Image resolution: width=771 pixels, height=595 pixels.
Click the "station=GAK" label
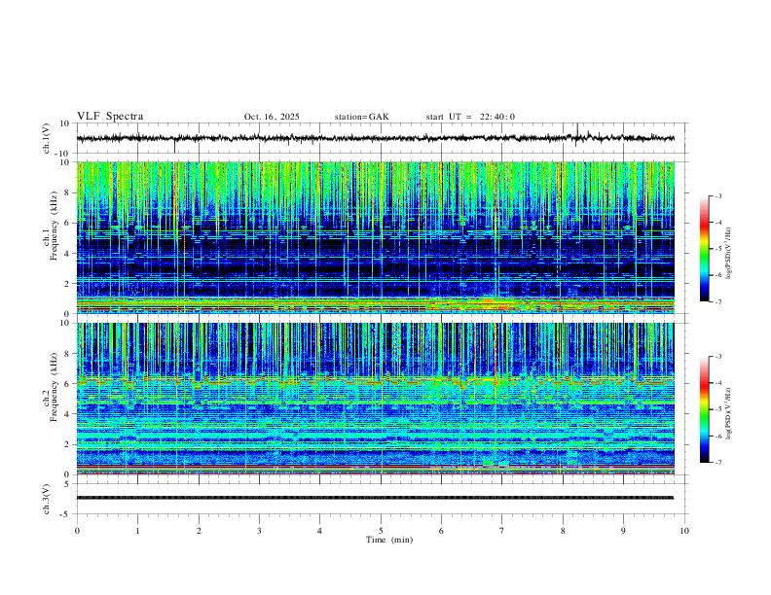[361, 117]
